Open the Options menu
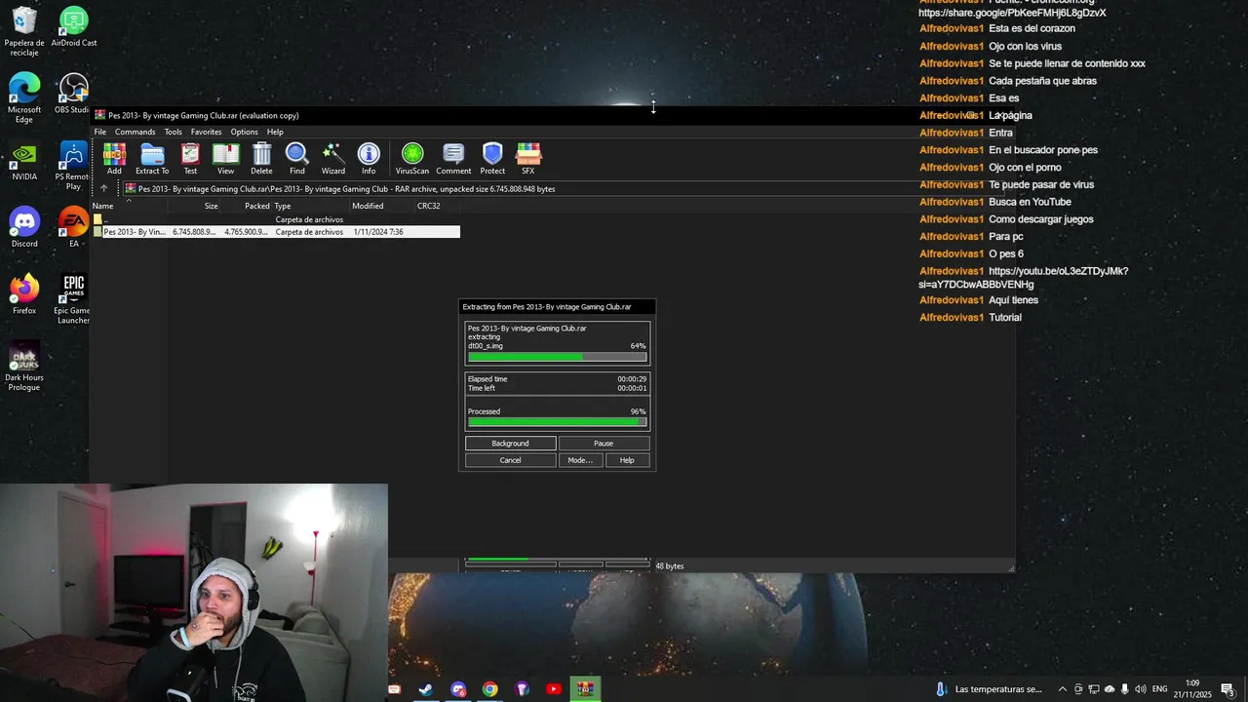 click(x=244, y=132)
